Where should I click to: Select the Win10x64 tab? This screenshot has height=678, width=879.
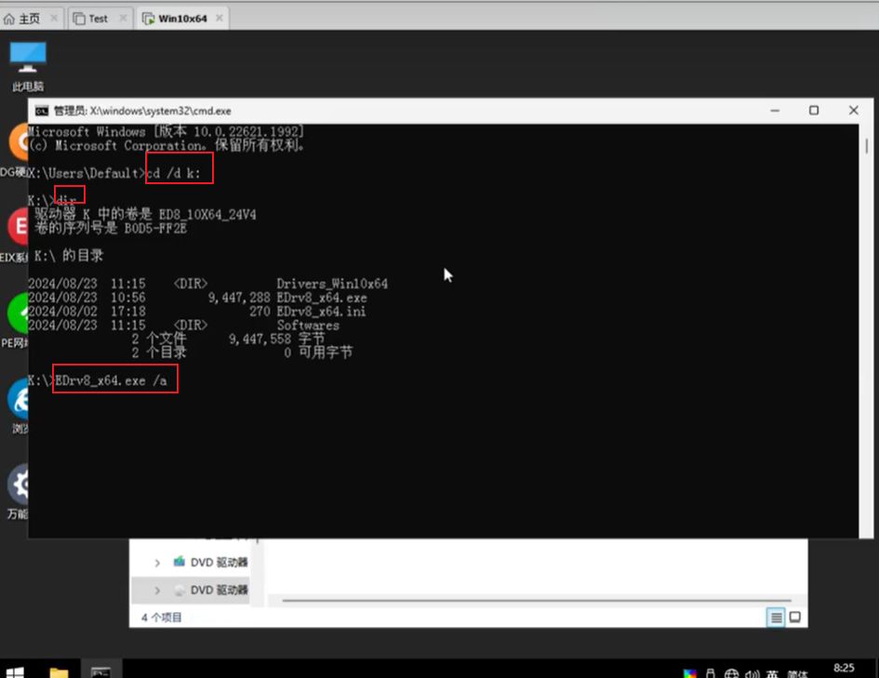(182, 18)
